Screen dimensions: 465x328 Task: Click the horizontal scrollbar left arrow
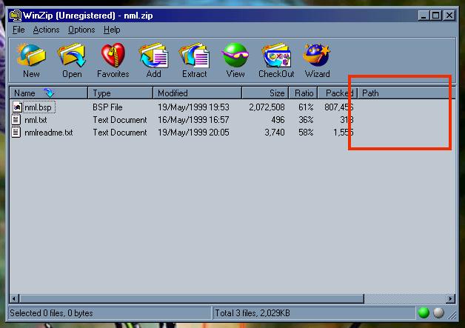coord(14,298)
